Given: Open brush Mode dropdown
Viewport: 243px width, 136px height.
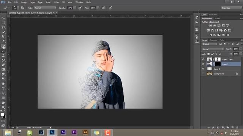Looking at the screenshot, I should click(x=45, y=8).
